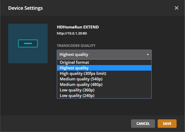The width and height of the screenshot is (185, 132).
Task: Click the Device Settings title
Action: (x=26, y=8)
